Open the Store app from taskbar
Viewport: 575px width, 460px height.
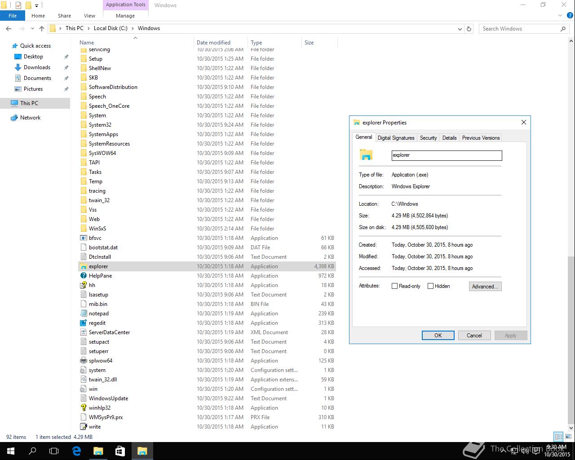[120, 451]
